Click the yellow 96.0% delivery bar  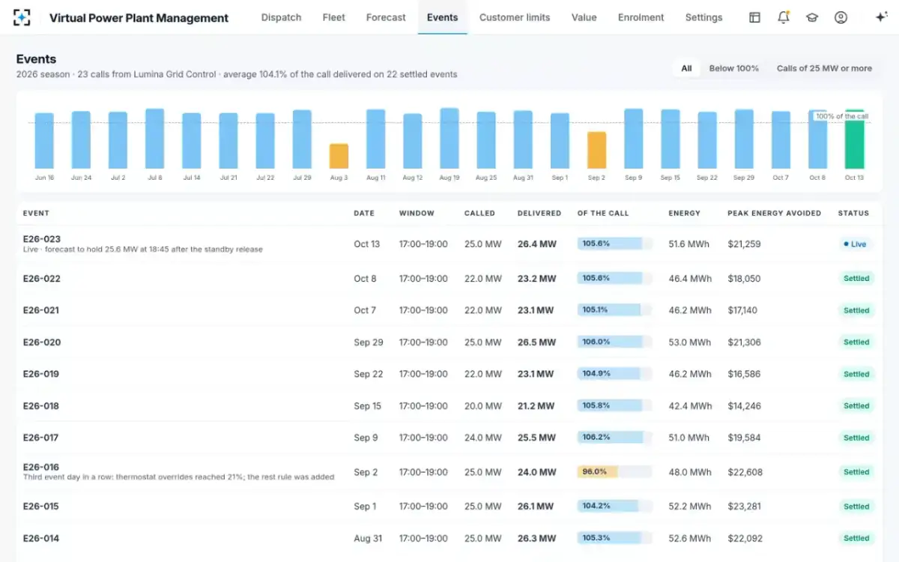point(614,472)
